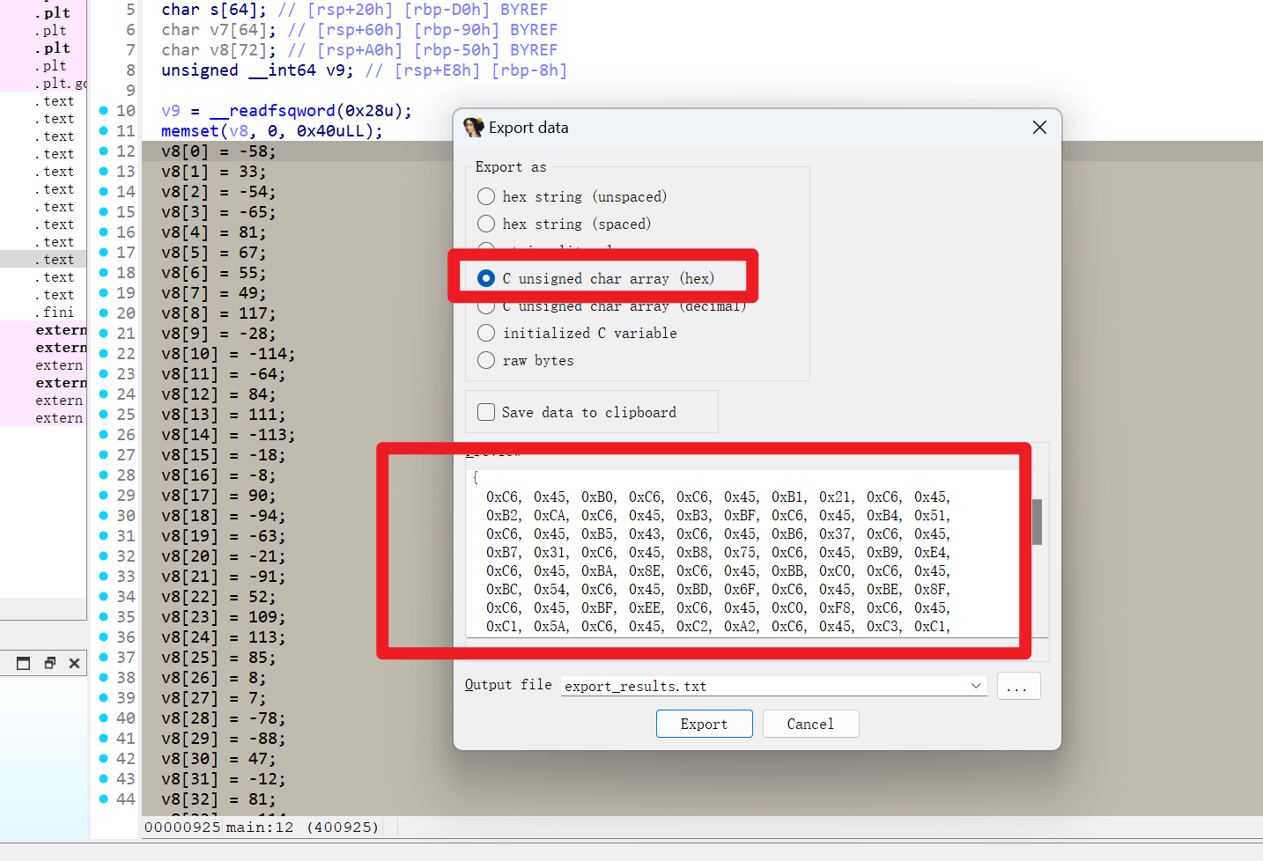The image size is (1263, 861).
Task: Click code line 'v8[1] = 33;'
Action: (213, 171)
